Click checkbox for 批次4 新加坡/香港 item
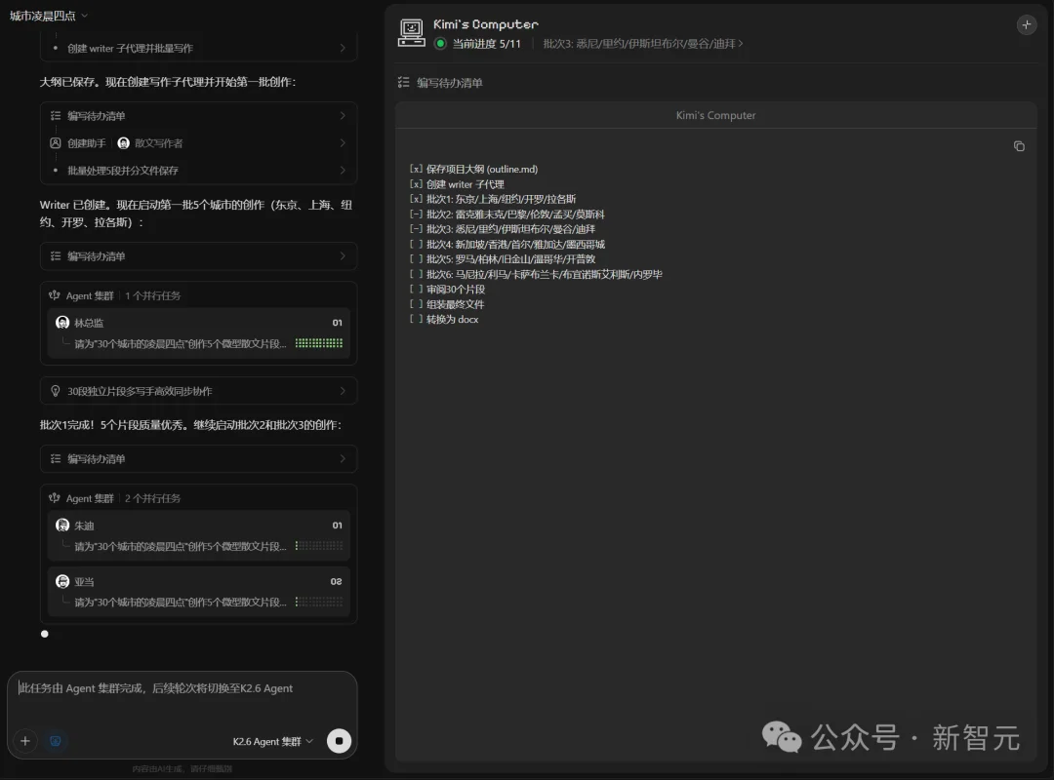Viewport: 1054px width, 780px height. 417,245
